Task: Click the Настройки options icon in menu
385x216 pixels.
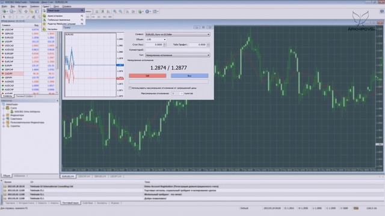Action: tap(45, 29)
